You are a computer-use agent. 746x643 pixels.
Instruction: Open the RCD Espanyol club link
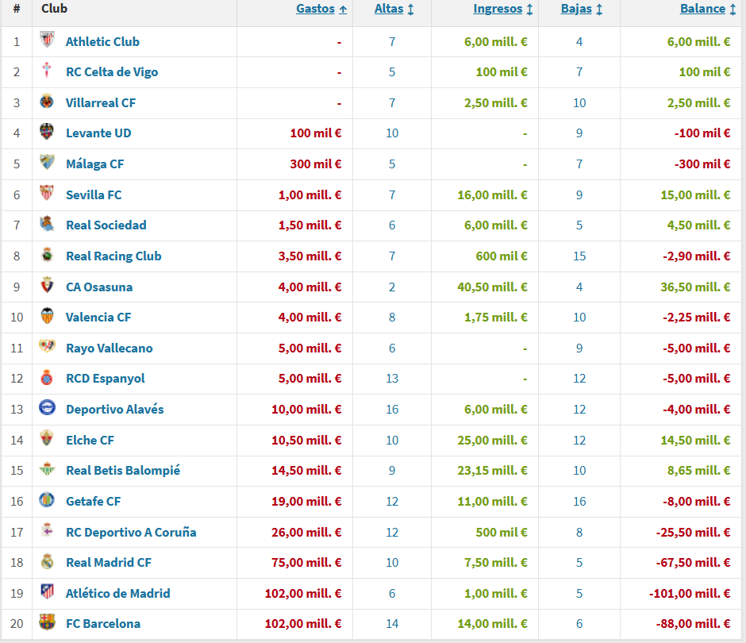(105, 379)
